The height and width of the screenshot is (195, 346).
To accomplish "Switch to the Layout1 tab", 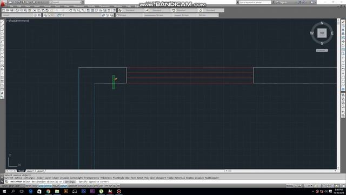I will pos(30,171).
